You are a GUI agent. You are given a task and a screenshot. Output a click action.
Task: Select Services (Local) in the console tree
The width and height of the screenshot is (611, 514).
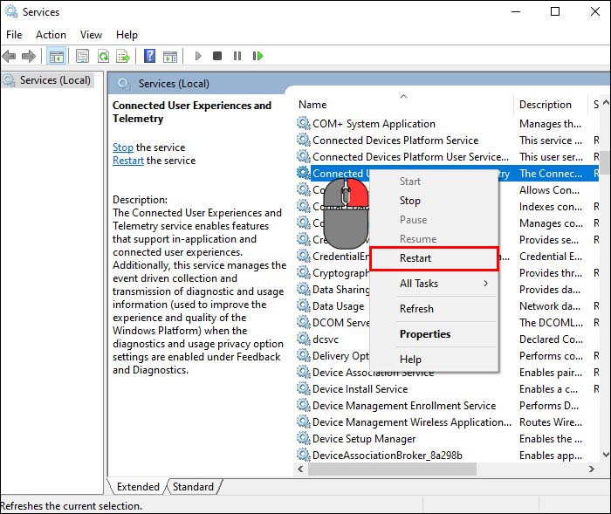click(x=54, y=80)
